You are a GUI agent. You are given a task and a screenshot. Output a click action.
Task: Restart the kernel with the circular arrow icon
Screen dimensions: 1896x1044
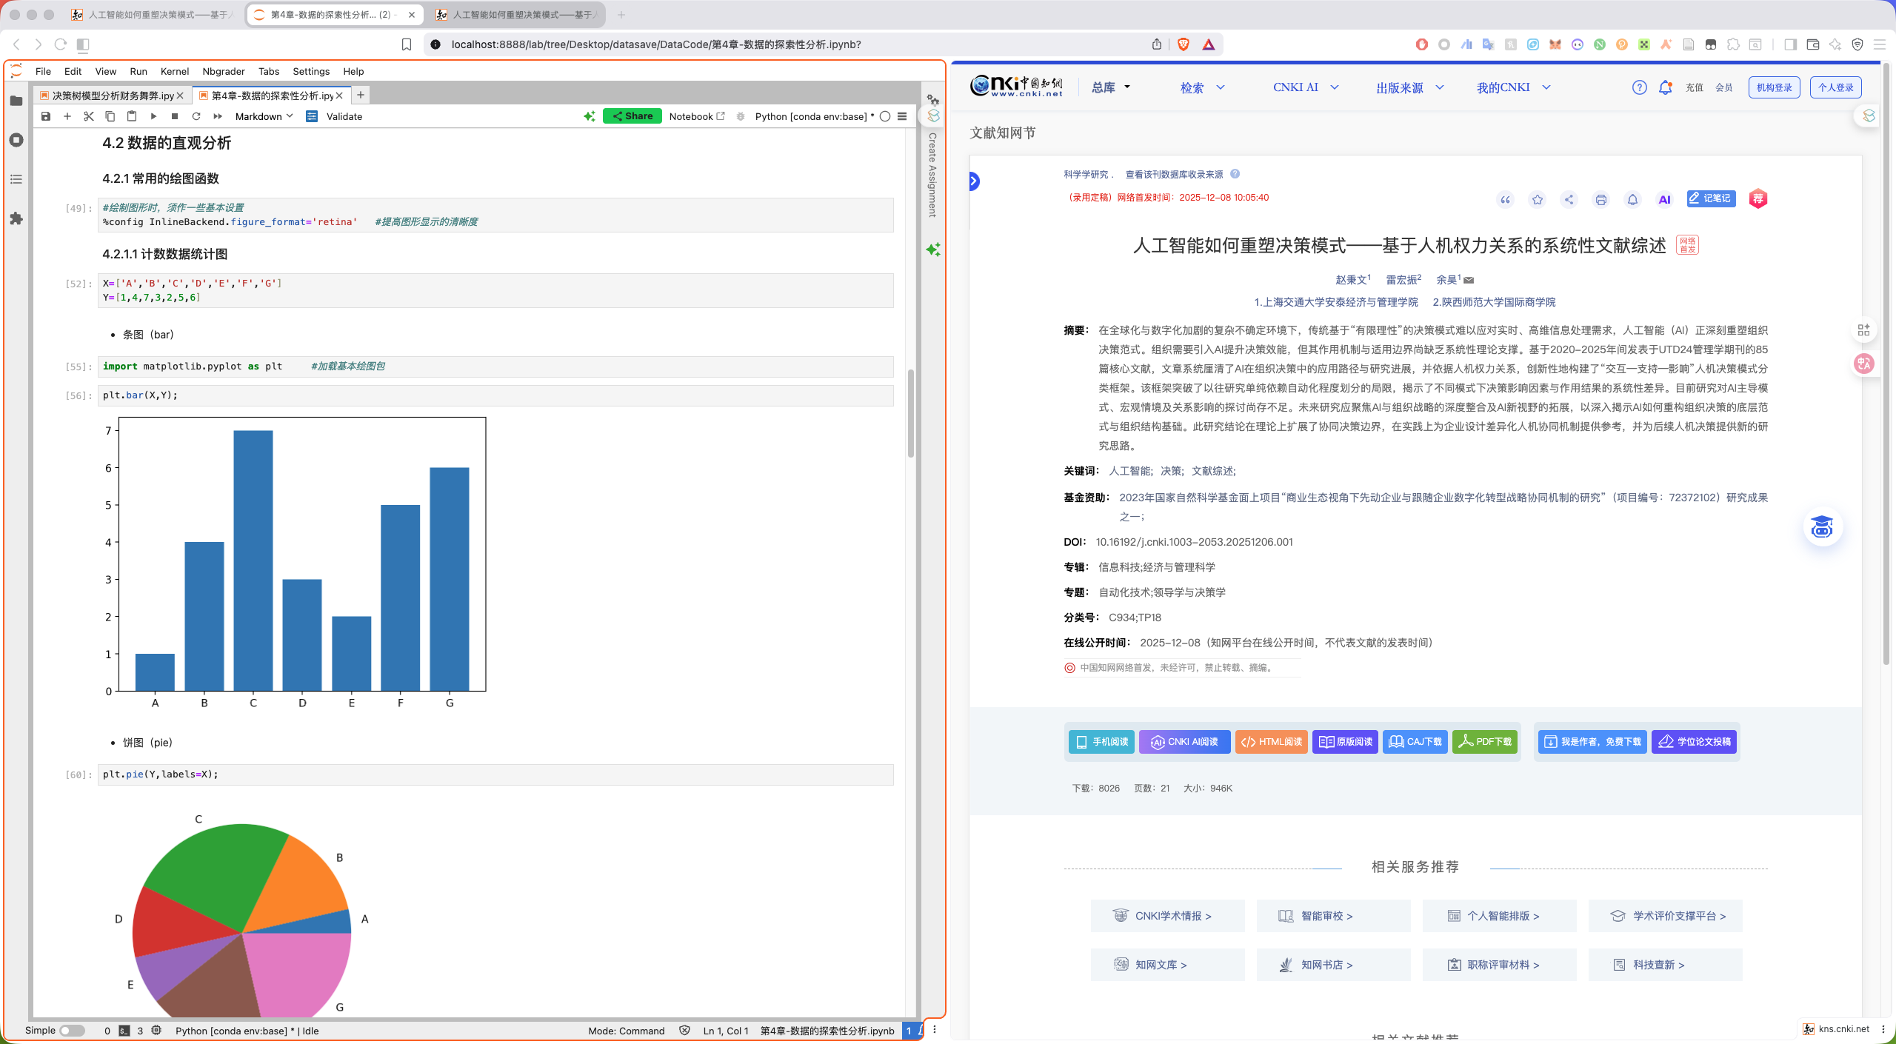(x=196, y=116)
